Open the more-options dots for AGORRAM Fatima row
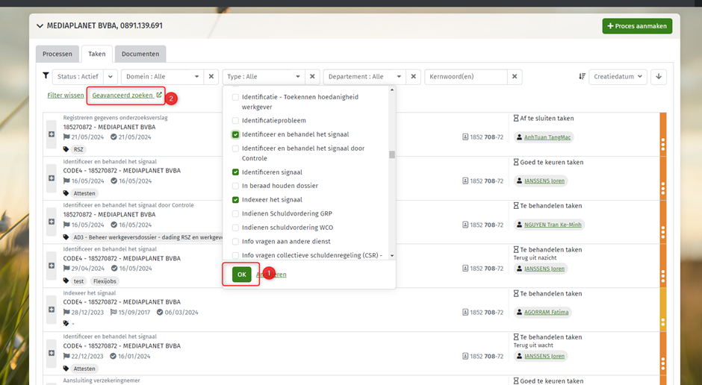702x385 pixels. click(663, 322)
